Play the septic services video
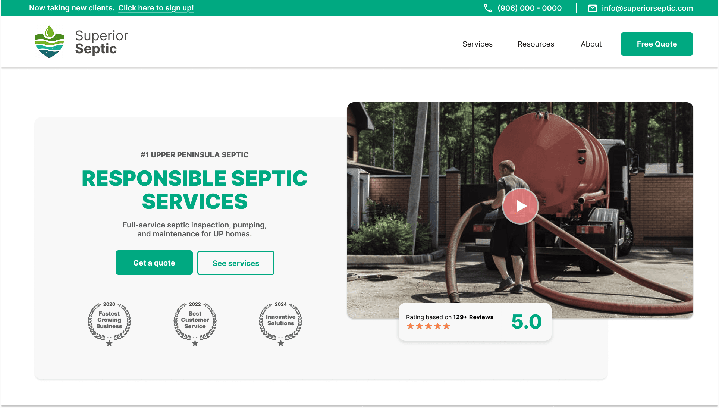Image resolution: width=719 pixels, height=408 pixels. [520, 206]
